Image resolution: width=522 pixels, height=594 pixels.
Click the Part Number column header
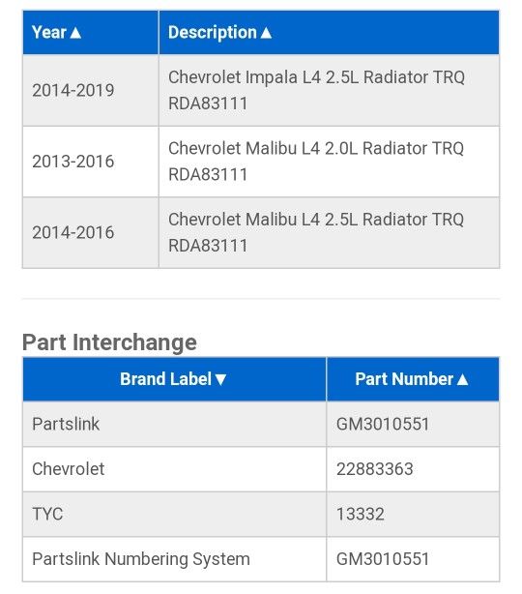(x=413, y=379)
